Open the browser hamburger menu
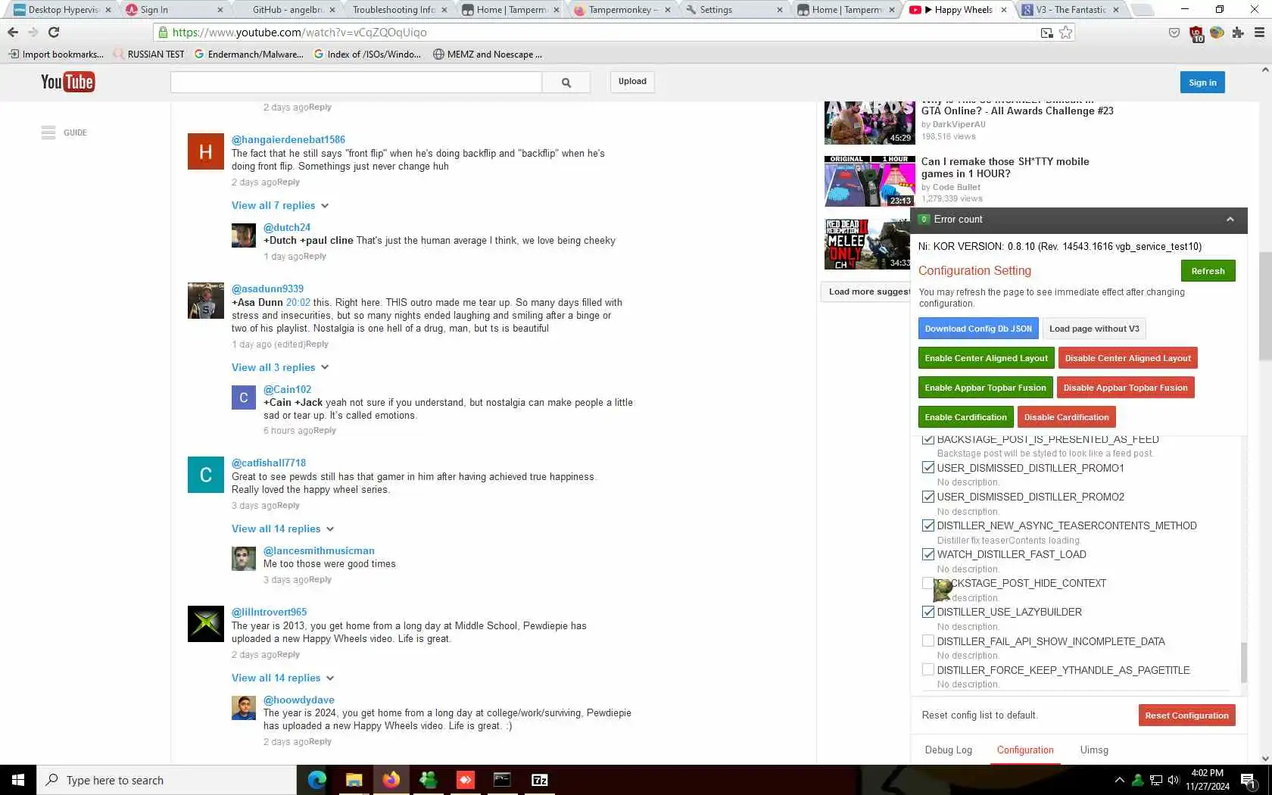 tap(1259, 33)
